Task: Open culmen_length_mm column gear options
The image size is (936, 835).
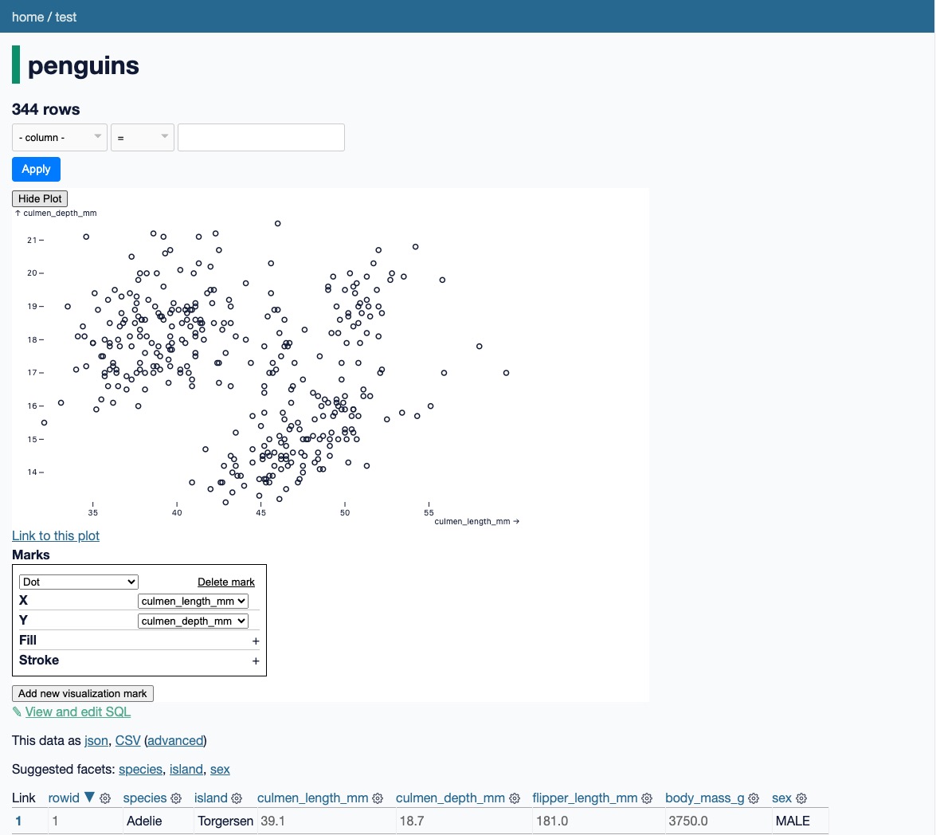Action: (x=378, y=798)
